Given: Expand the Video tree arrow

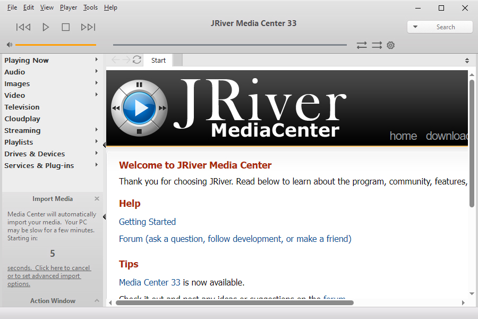Looking at the screenshot, I should pyautogui.click(x=96, y=94).
